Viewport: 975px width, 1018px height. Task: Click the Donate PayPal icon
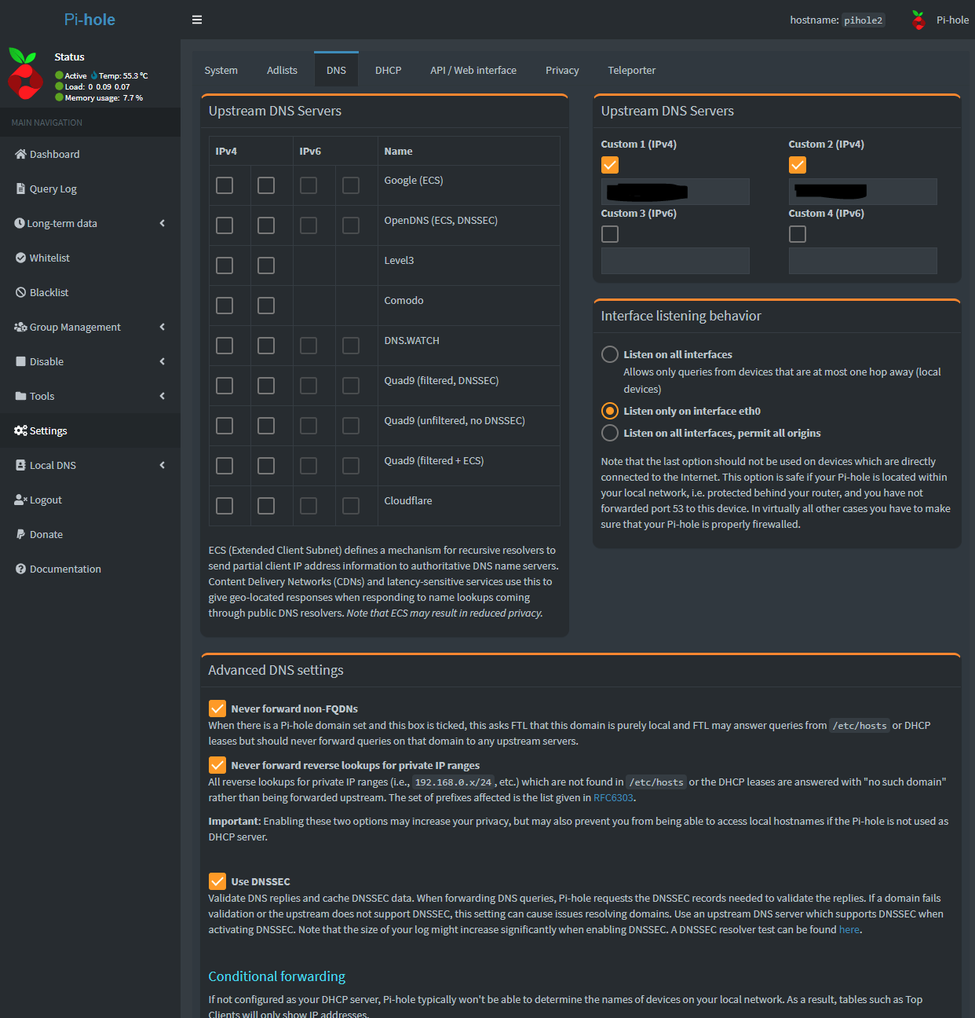[x=20, y=534]
